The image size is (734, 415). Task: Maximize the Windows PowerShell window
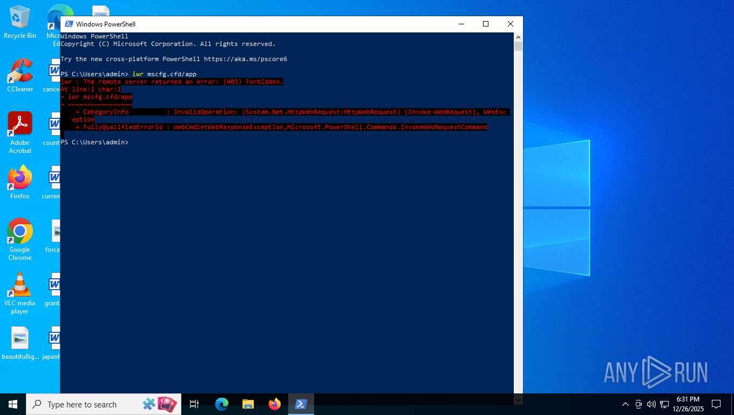486,24
